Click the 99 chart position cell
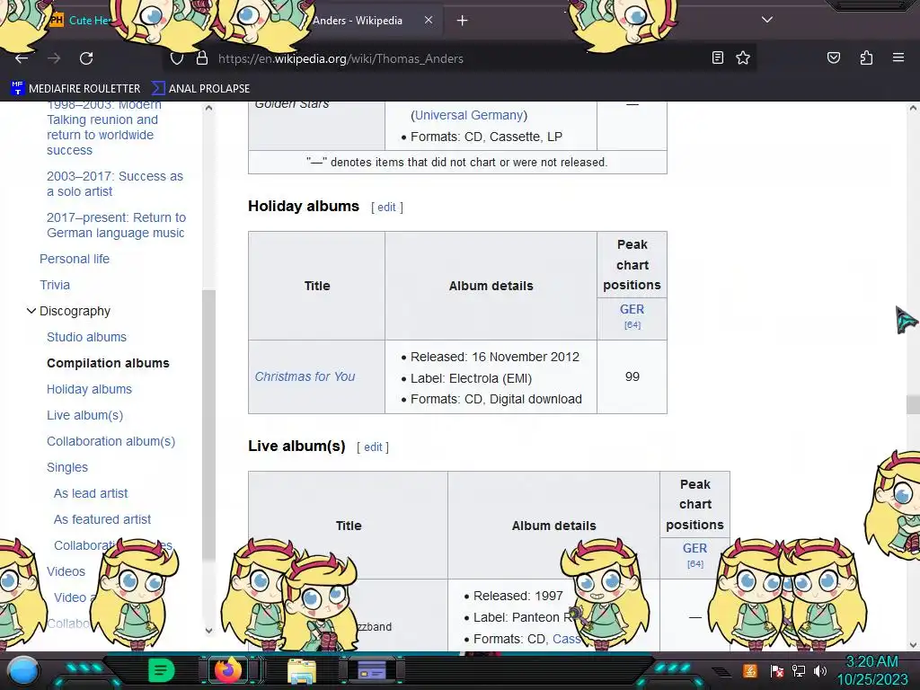The height and width of the screenshot is (690, 920). (632, 376)
